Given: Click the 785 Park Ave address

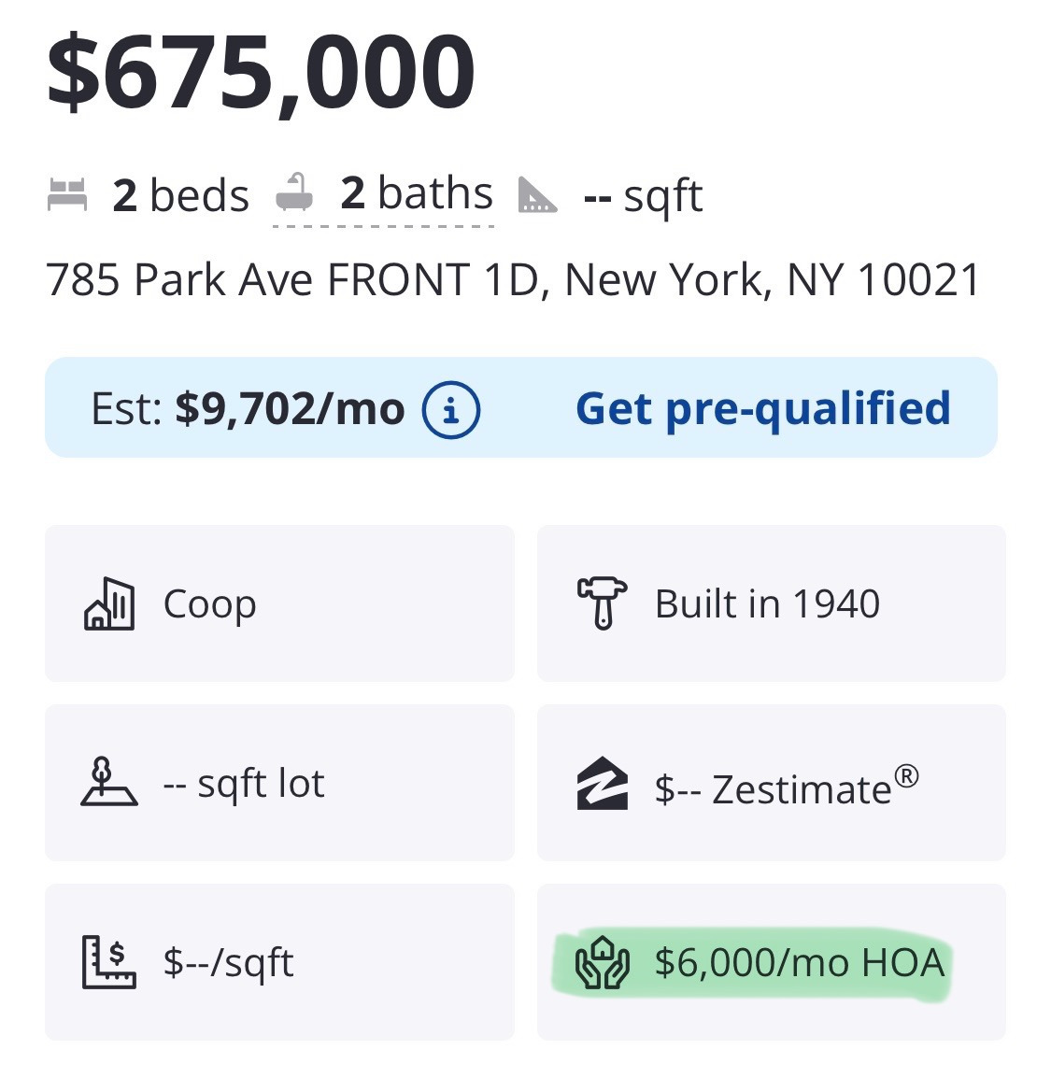Looking at the screenshot, I should [513, 279].
